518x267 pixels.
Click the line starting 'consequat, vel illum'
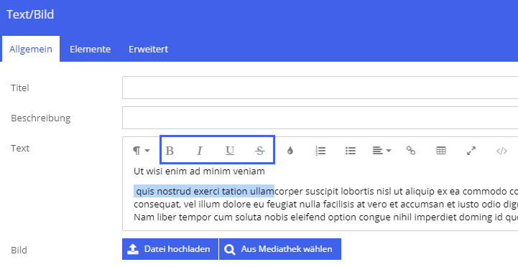pyautogui.click(x=325, y=205)
